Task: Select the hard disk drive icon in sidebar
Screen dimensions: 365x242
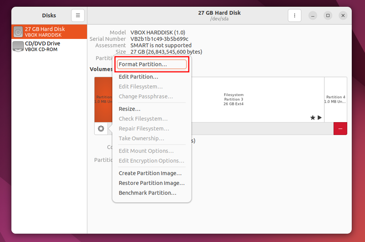Action: [18, 32]
